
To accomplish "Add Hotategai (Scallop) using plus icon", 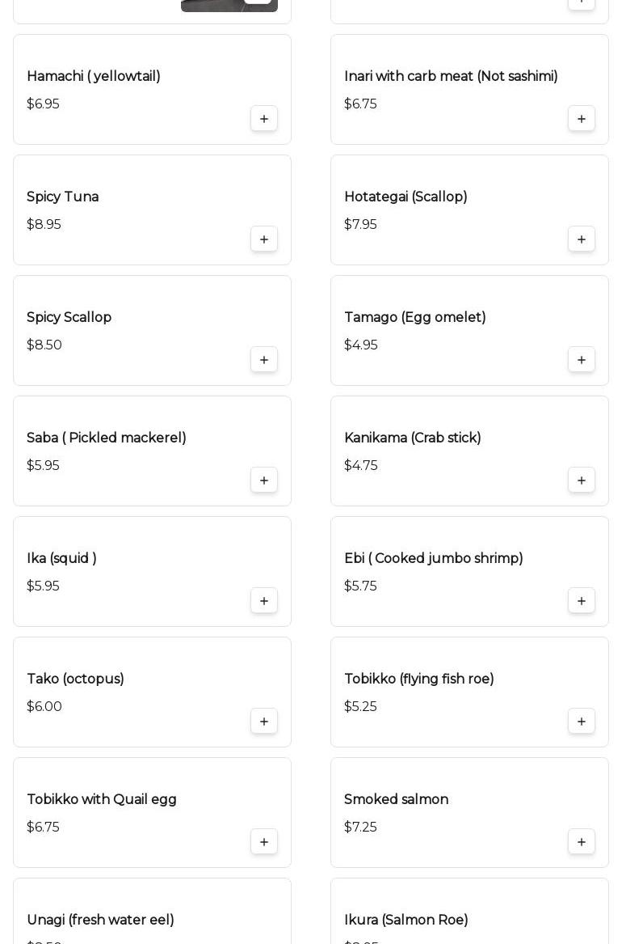I will tap(582, 239).
